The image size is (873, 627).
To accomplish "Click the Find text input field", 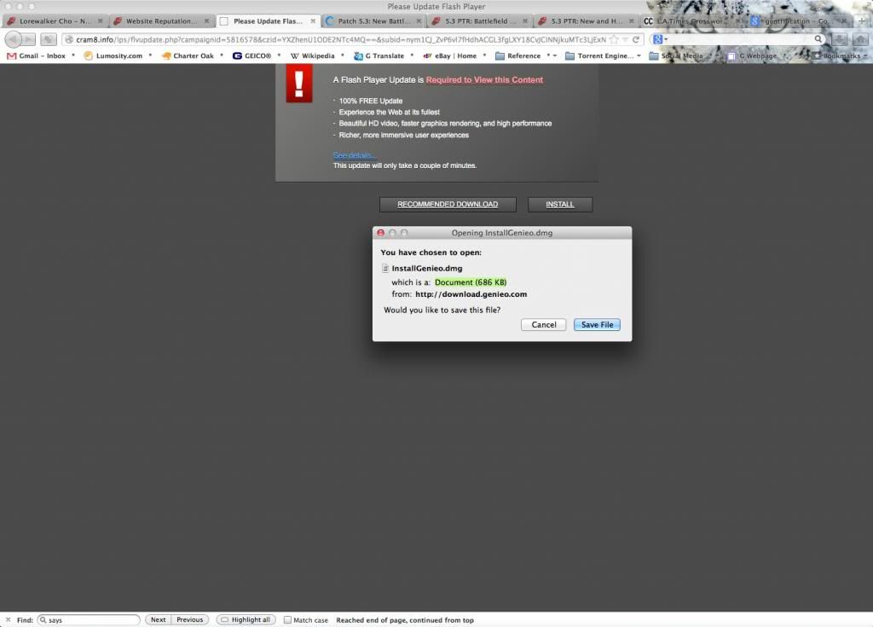I will pyautogui.click(x=90, y=620).
